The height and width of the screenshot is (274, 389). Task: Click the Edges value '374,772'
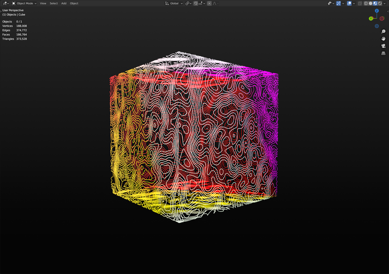tap(22, 30)
